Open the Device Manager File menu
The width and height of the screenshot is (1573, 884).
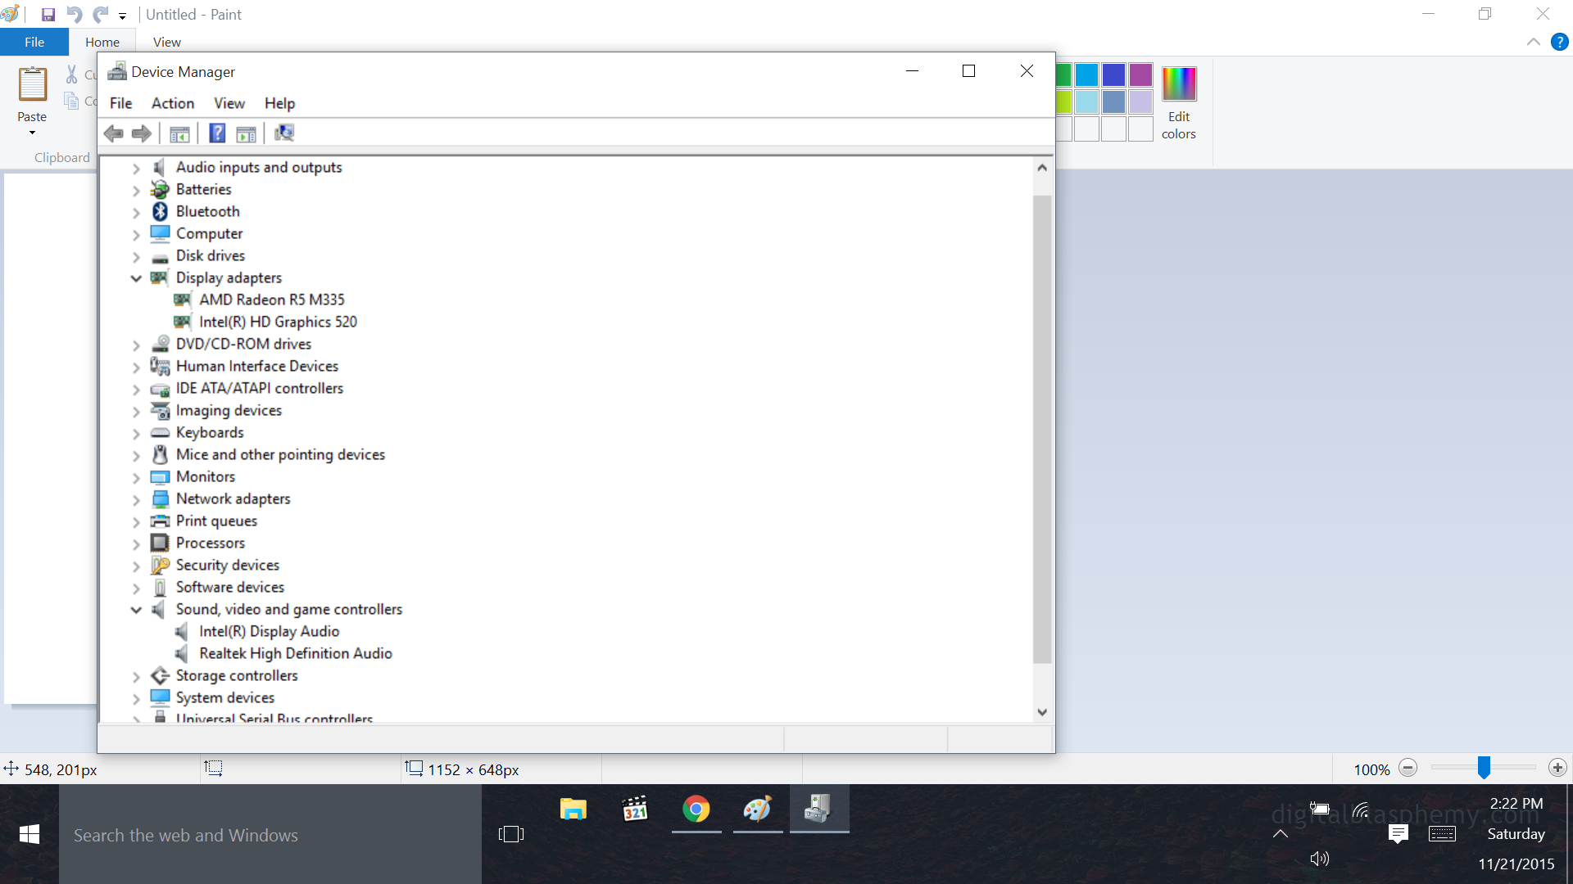tap(121, 103)
